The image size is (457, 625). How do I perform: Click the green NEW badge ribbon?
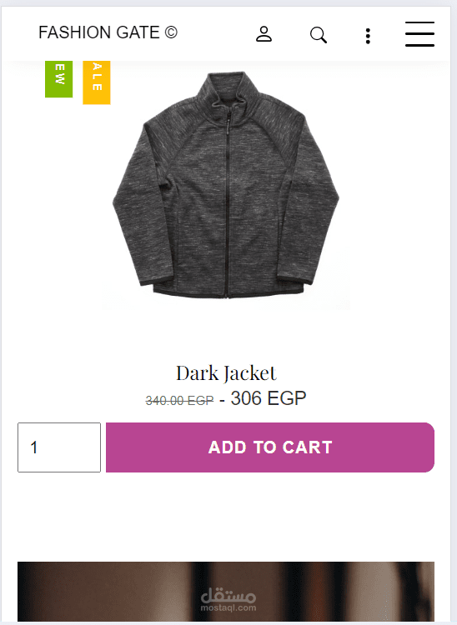tap(58, 79)
